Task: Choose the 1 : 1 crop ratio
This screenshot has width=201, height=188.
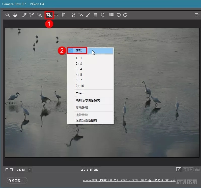Action: [90, 58]
